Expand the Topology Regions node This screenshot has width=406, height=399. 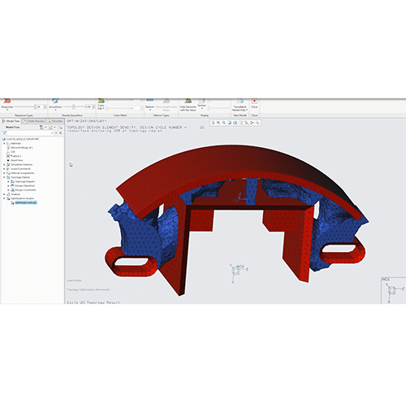point(8,181)
